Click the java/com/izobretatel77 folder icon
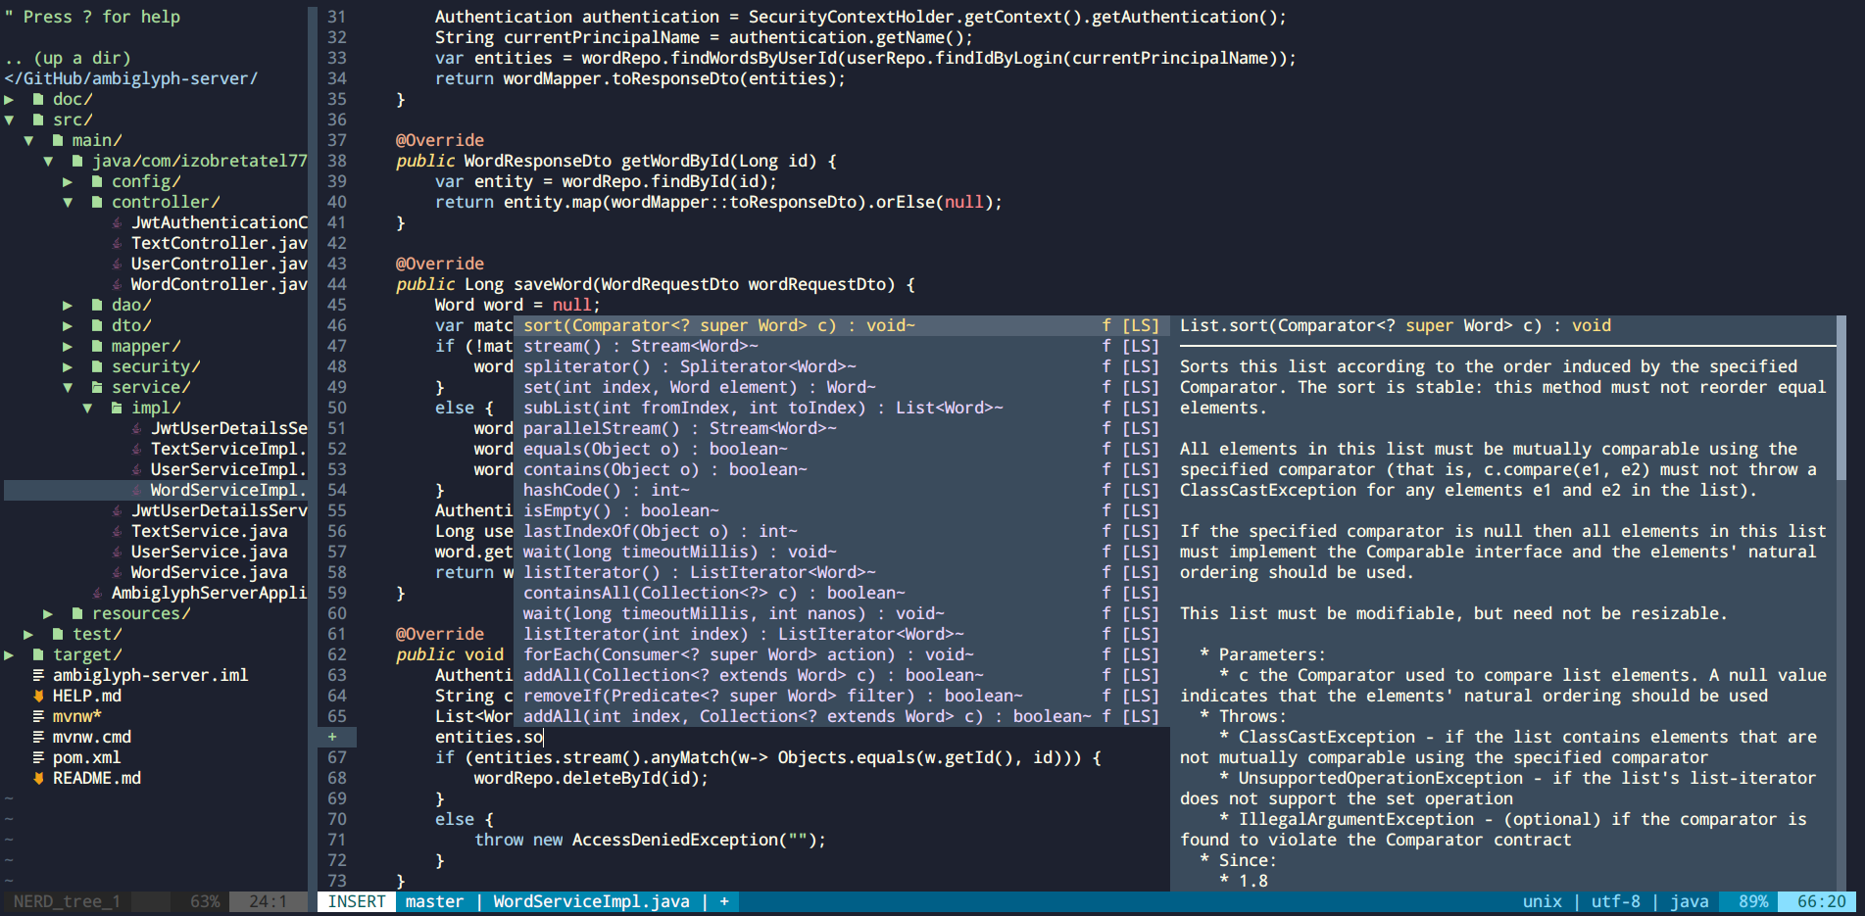This screenshot has width=1865, height=916. point(77,161)
